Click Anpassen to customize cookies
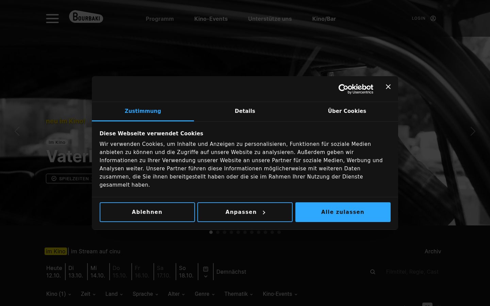This screenshot has height=306, width=490. click(245, 212)
